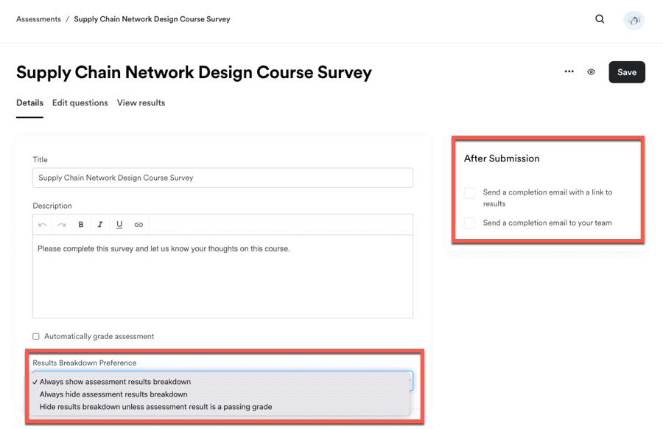The height and width of the screenshot is (429, 663).
Task: Click the redo arrow in description toolbar
Action: click(x=62, y=225)
